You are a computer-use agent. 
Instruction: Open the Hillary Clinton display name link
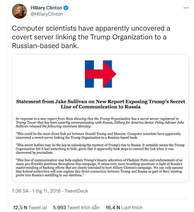[48, 8]
